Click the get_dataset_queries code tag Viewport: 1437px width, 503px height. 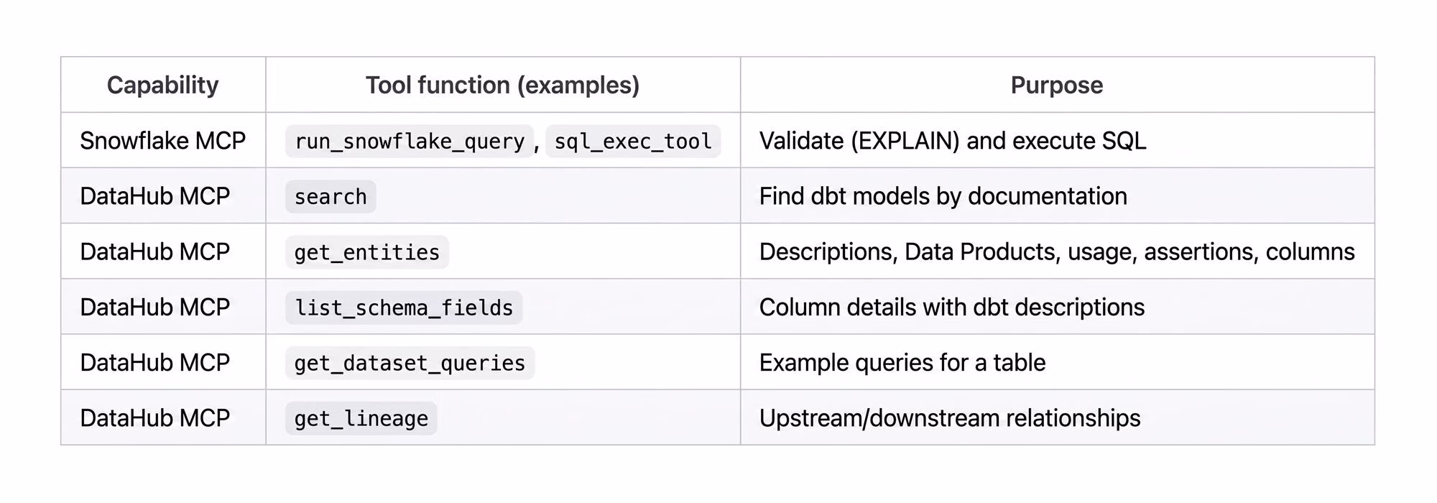[410, 363]
